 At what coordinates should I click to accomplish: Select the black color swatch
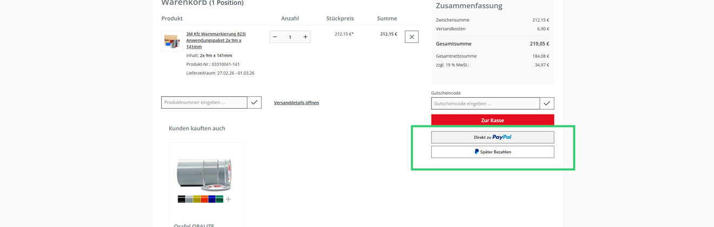click(x=181, y=199)
